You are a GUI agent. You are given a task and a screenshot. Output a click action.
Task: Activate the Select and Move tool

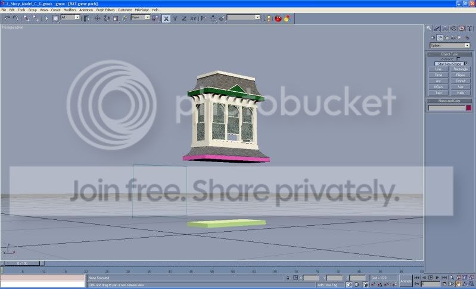click(x=97, y=18)
